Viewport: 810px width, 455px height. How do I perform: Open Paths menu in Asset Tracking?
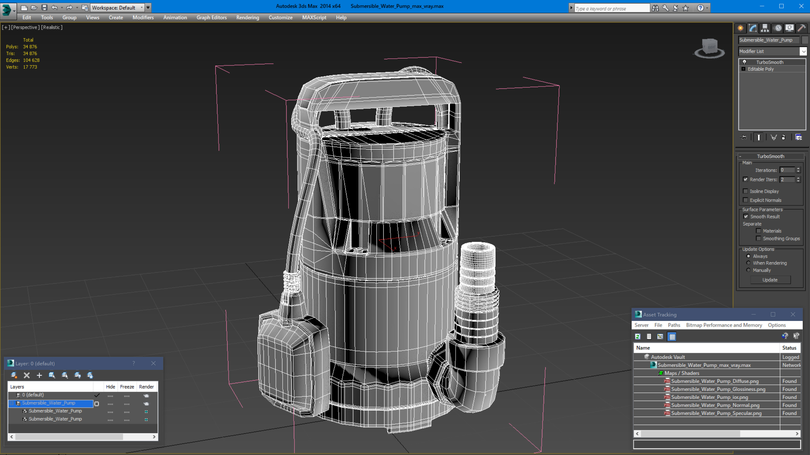tap(674, 325)
